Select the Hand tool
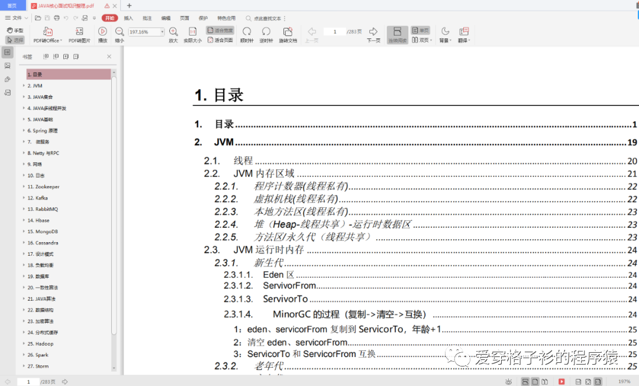639x386 pixels. 15,30
